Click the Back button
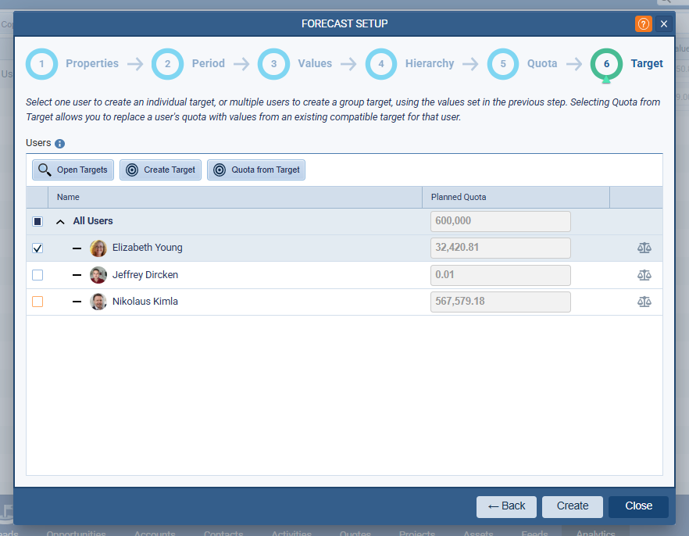689x536 pixels. (x=506, y=506)
